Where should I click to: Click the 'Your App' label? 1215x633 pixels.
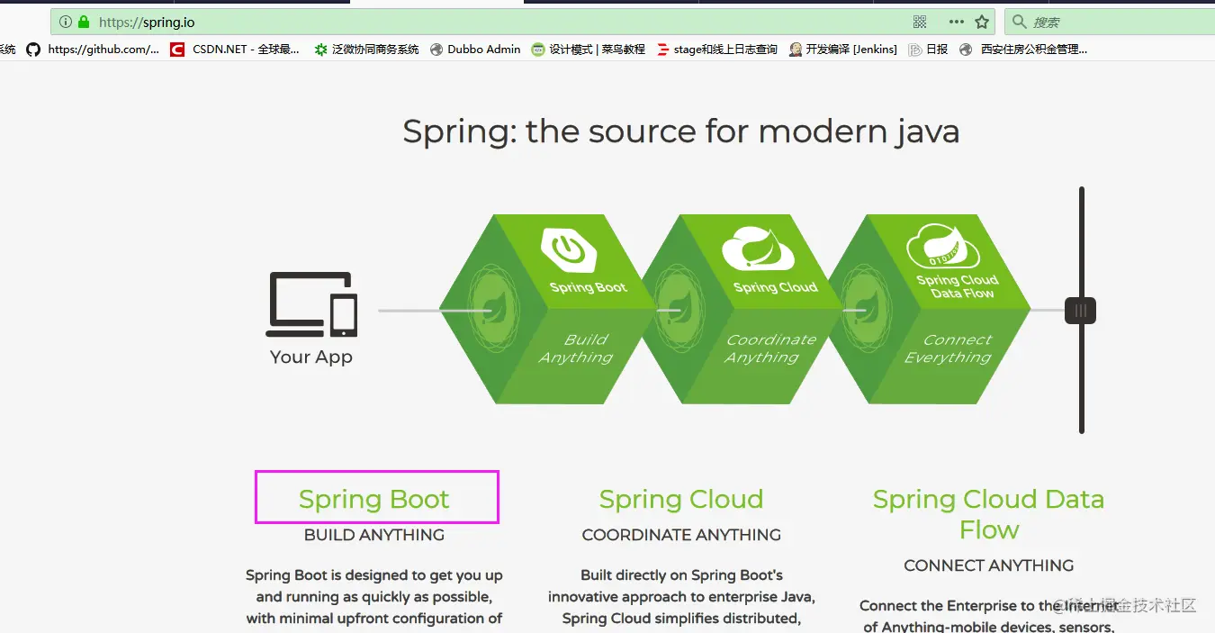tap(311, 357)
